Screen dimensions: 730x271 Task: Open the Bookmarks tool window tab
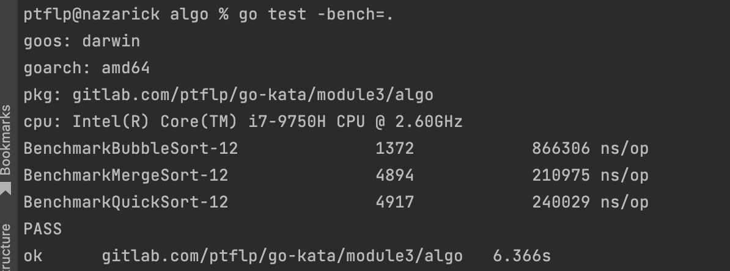coord(6,140)
